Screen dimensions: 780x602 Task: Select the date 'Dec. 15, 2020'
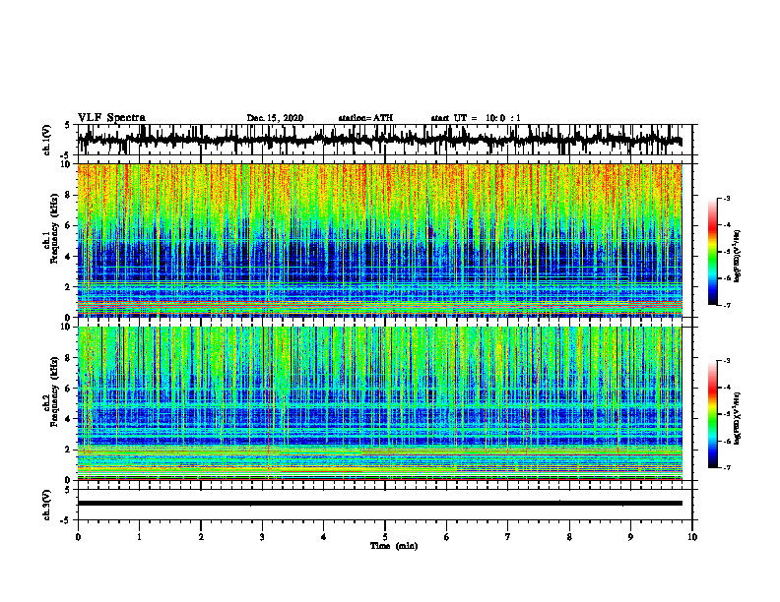(275, 118)
